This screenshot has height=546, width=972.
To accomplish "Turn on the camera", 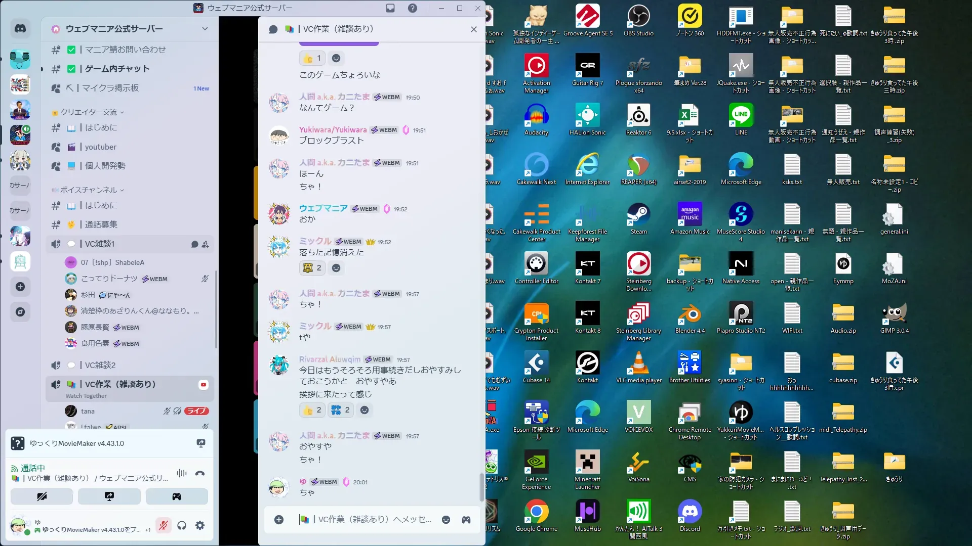I will (x=42, y=496).
